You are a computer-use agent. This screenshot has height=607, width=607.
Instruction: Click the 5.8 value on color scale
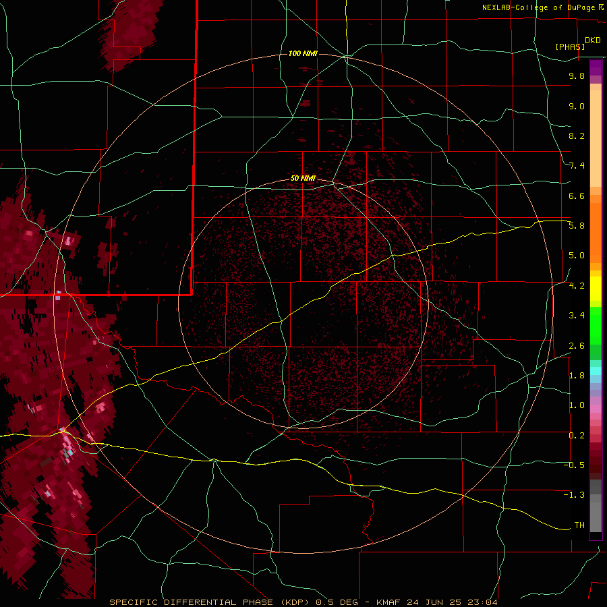(x=577, y=226)
